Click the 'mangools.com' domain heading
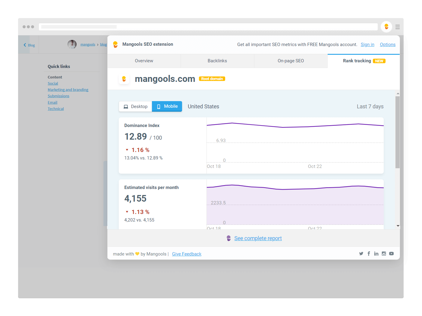 tap(165, 79)
